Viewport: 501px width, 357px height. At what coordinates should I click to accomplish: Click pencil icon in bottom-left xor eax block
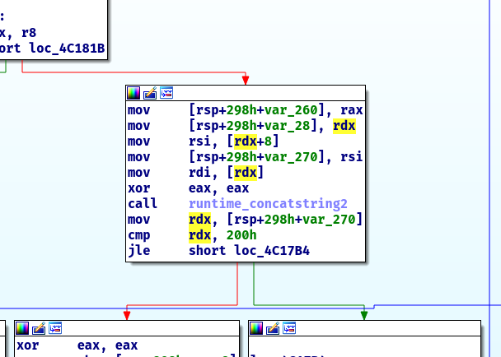[x=39, y=328]
